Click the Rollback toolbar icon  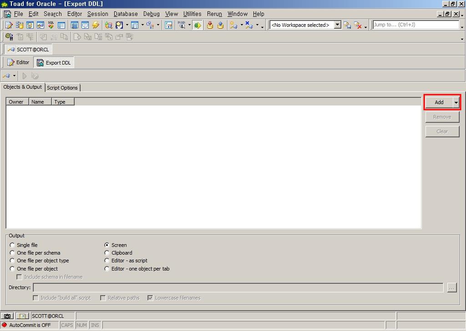[x=220, y=25]
